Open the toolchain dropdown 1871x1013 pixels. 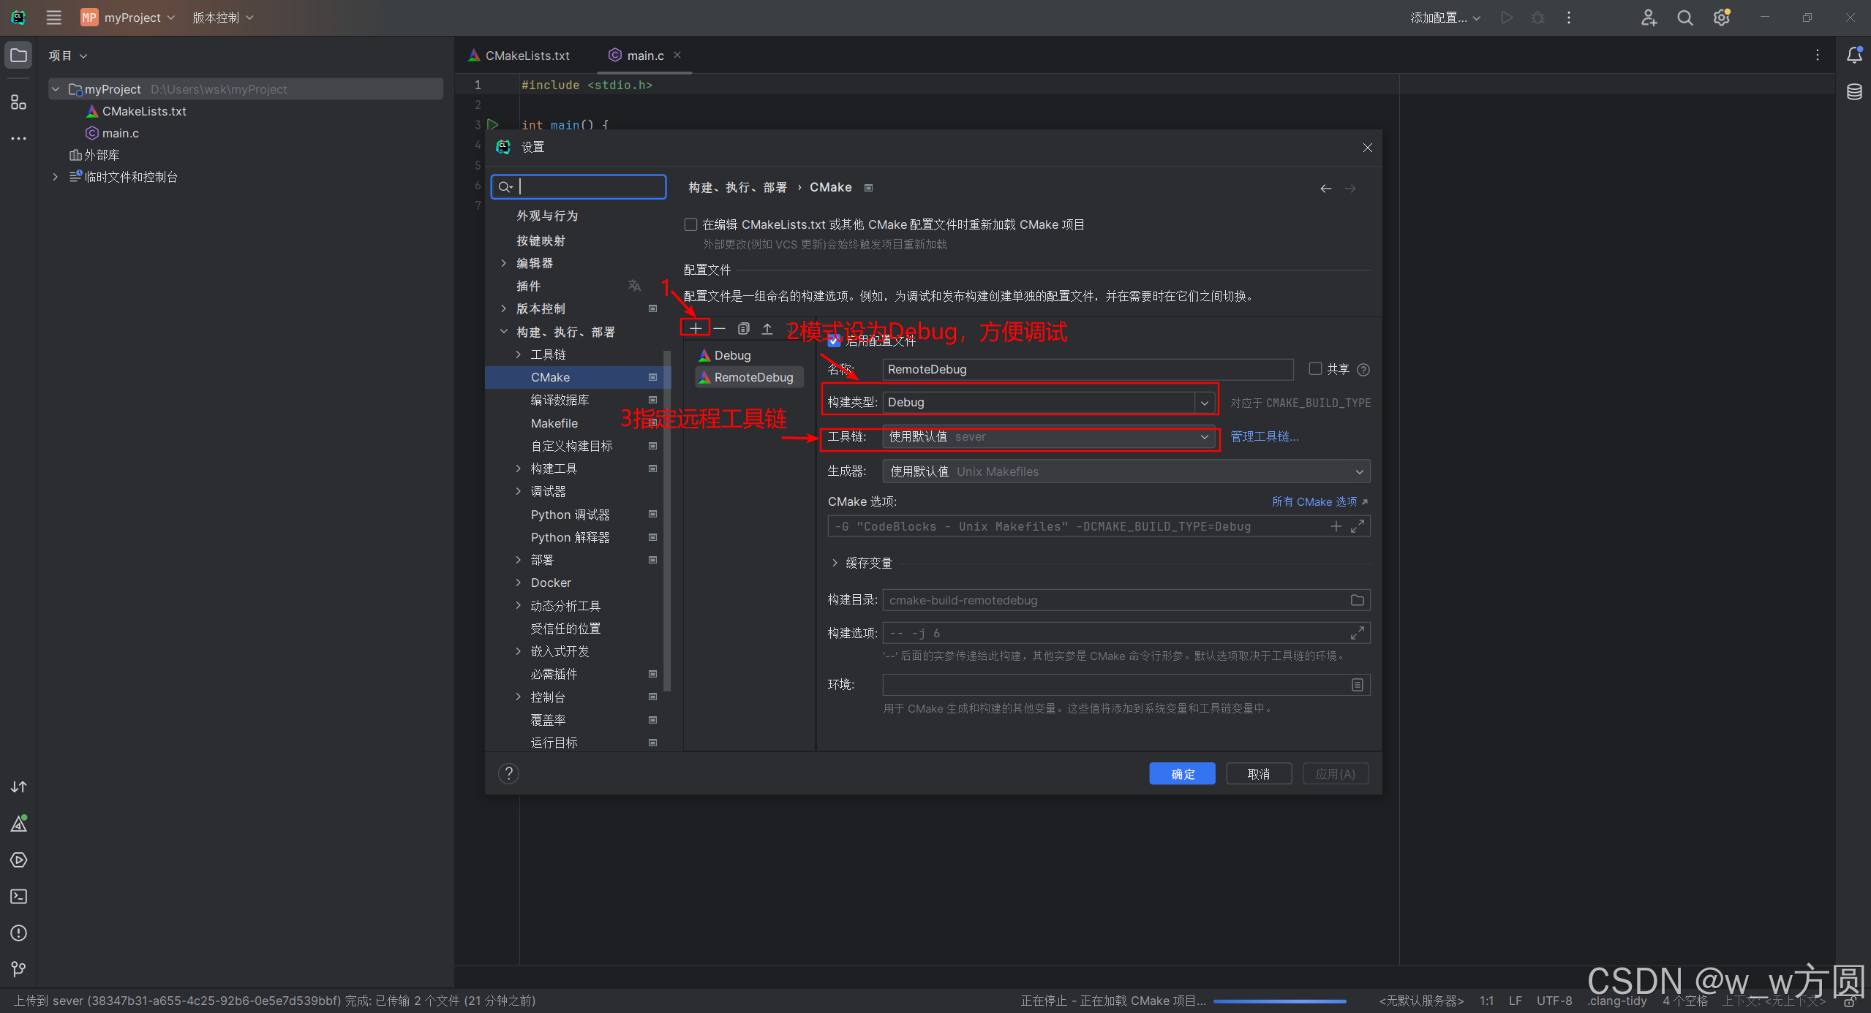click(x=1050, y=436)
